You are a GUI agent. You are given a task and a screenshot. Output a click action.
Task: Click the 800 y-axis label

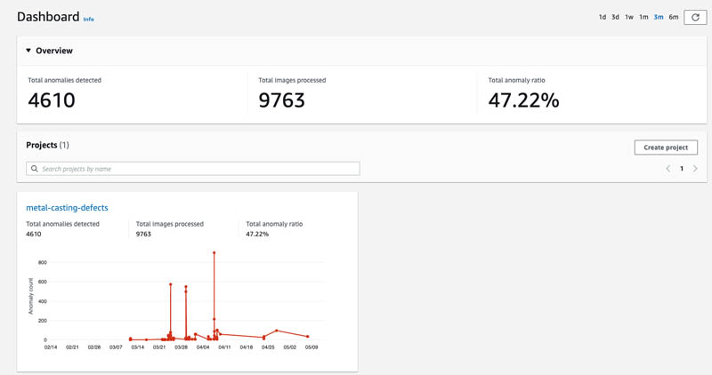click(x=42, y=262)
